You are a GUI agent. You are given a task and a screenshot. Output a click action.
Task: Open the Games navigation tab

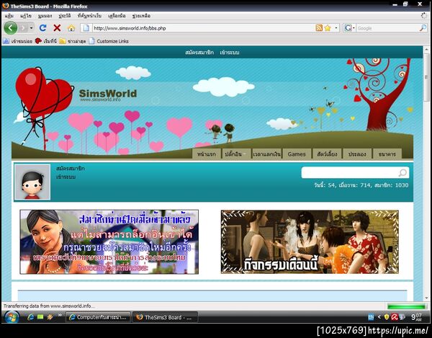(297, 154)
